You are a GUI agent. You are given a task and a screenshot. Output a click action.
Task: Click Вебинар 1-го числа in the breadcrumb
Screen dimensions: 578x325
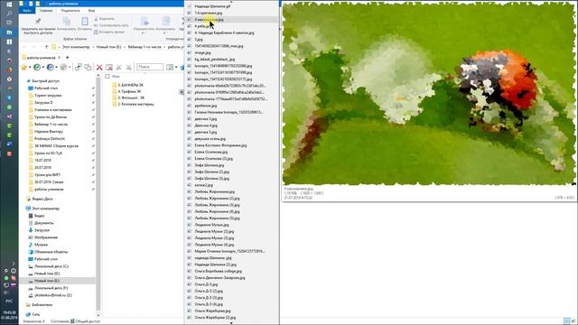[x=144, y=47]
